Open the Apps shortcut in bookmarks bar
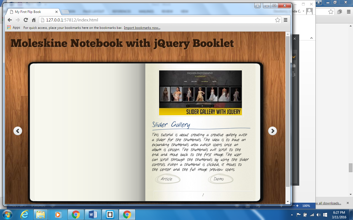This screenshot has width=353, height=220. coord(14,28)
